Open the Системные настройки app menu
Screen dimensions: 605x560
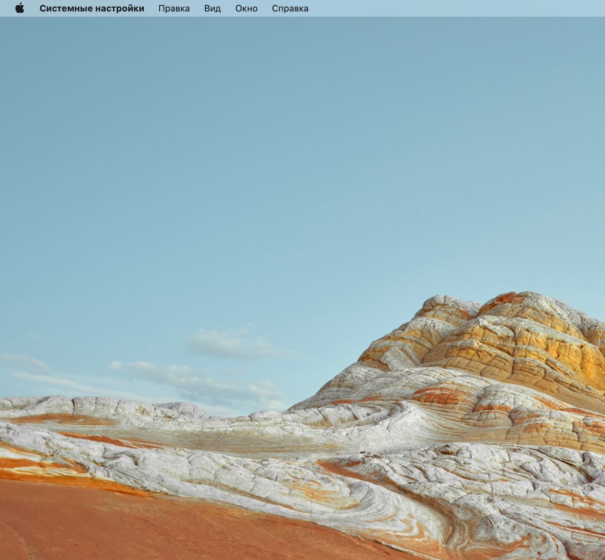tap(92, 8)
